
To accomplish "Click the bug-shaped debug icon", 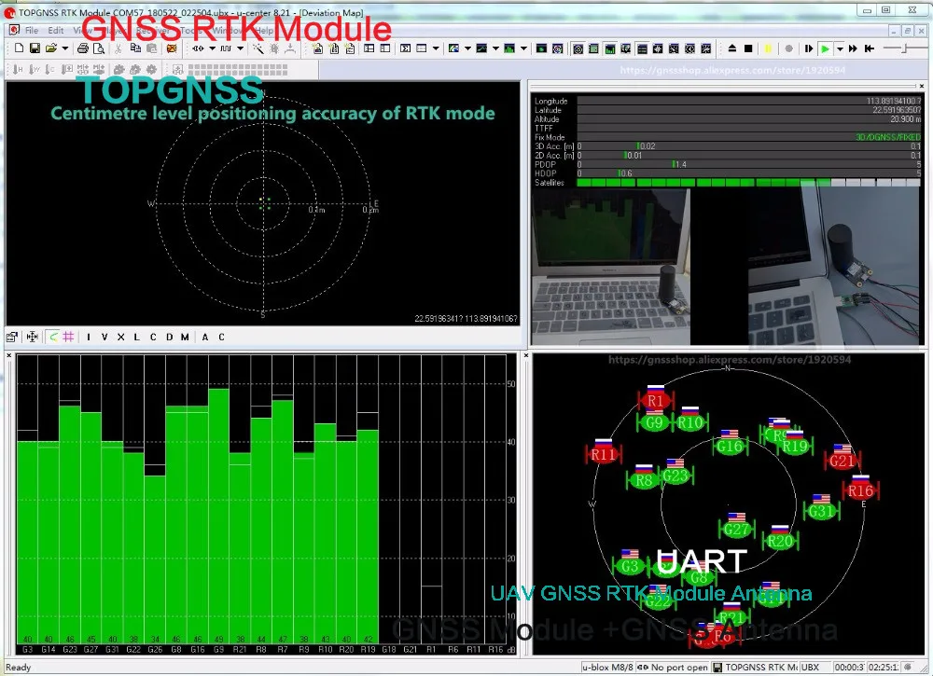I will [273, 48].
